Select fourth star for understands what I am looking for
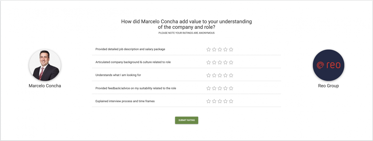Screen dimensions: 373x141 click(x=225, y=75)
